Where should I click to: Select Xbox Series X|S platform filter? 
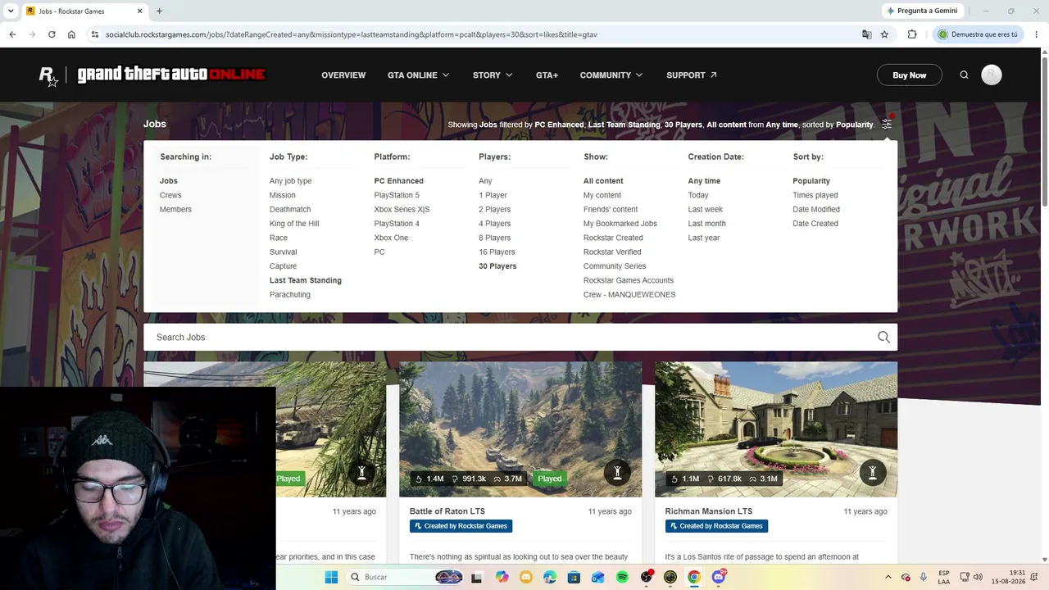[402, 209]
